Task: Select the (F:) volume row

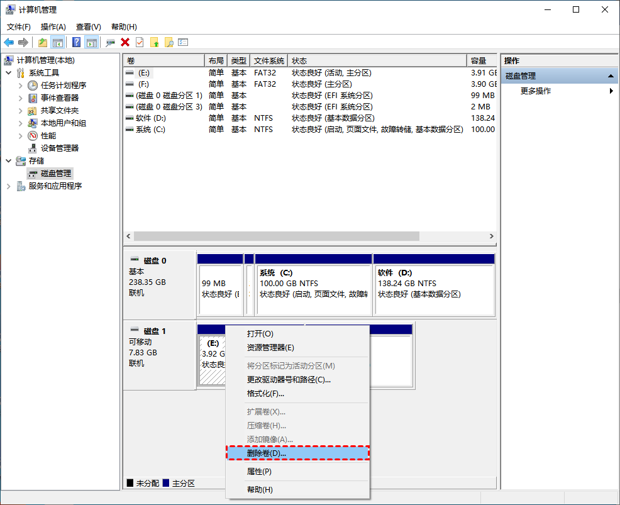Action: pyautogui.click(x=310, y=84)
